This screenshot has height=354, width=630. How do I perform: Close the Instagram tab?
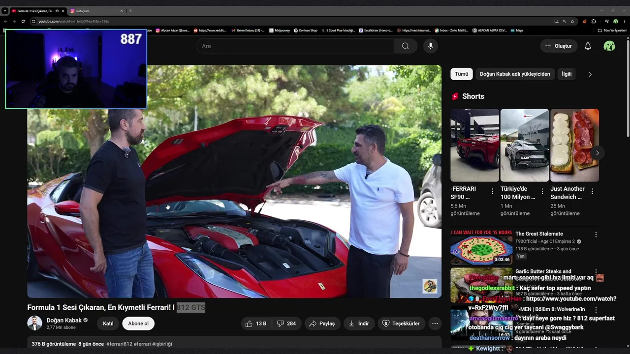[122, 11]
